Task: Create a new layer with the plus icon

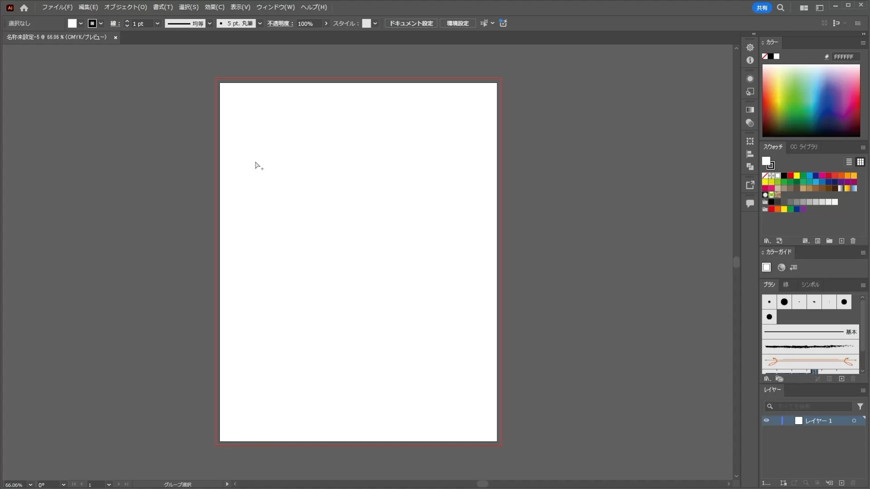Action: click(x=841, y=483)
